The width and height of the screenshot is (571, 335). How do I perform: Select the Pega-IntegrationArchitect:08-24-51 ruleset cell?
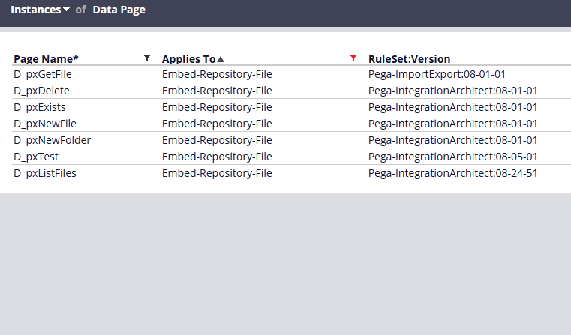(x=453, y=173)
